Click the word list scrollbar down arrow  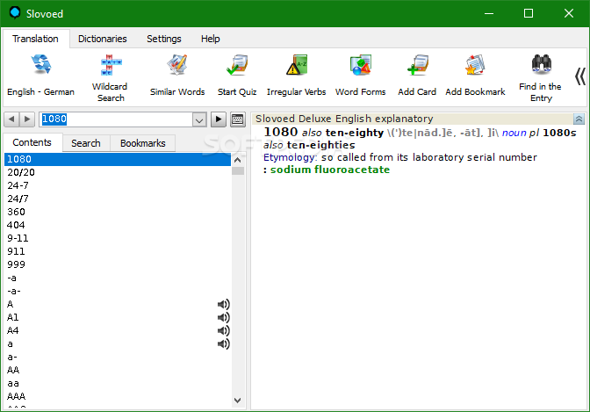click(x=237, y=401)
